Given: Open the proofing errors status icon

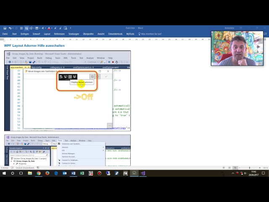Looking at the screenshot, I should 12,168.
